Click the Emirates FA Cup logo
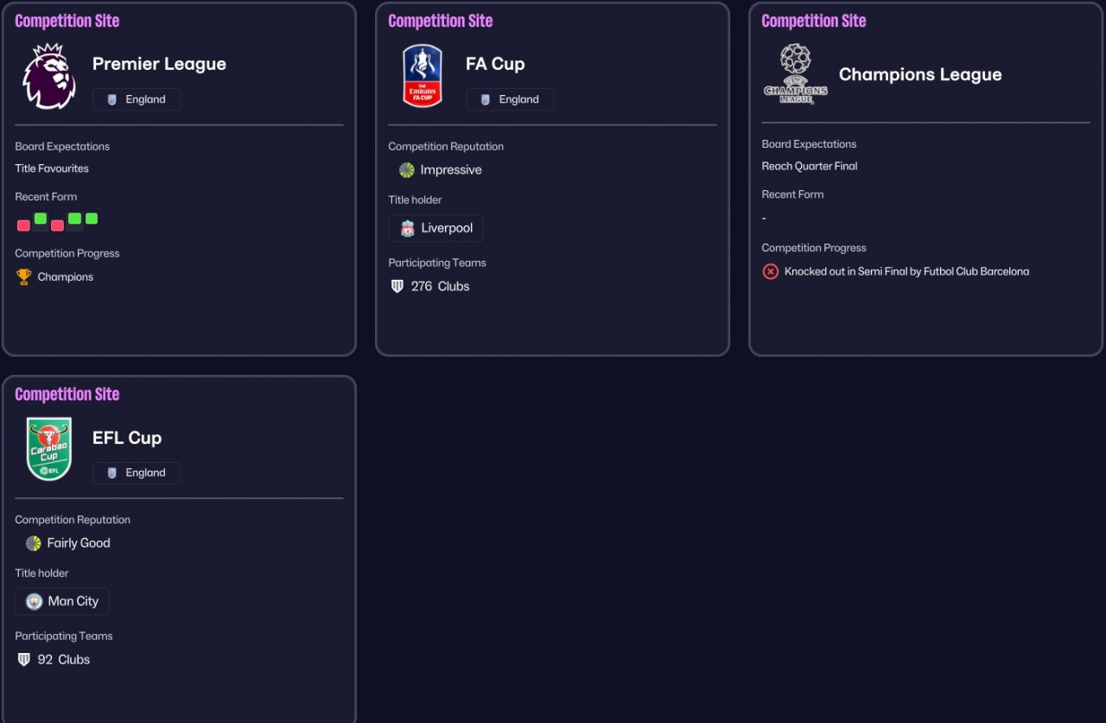Image resolution: width=1106 pixels, height=723 pixels. (x=423, y=76)
